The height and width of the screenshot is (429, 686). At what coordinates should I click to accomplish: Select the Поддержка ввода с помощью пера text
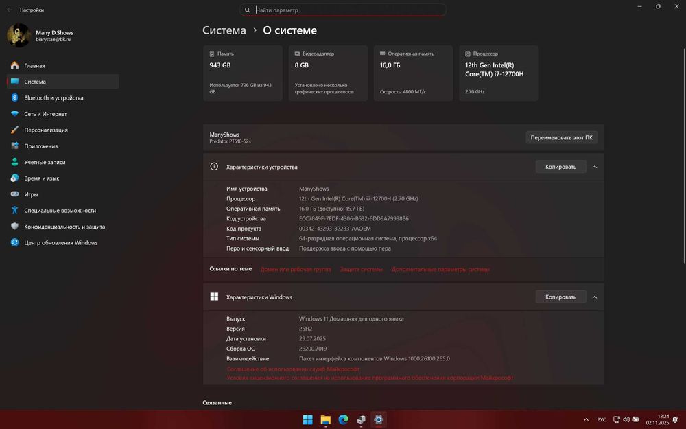click(345, 248)
